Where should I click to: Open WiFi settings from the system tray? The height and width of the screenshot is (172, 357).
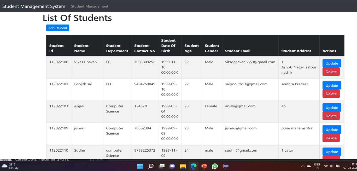coord(326,166)
